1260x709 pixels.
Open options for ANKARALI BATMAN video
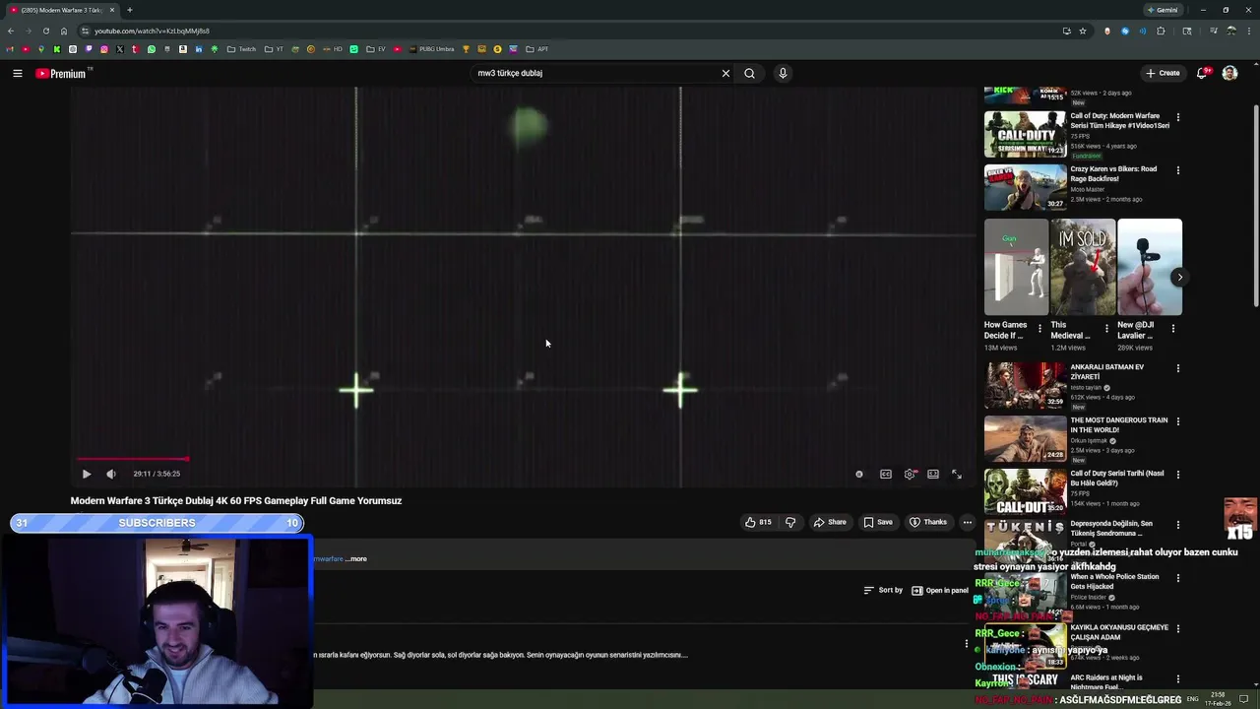click(x=1178, y=369)
